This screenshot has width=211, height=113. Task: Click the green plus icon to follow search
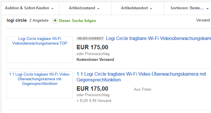[55, 21]
